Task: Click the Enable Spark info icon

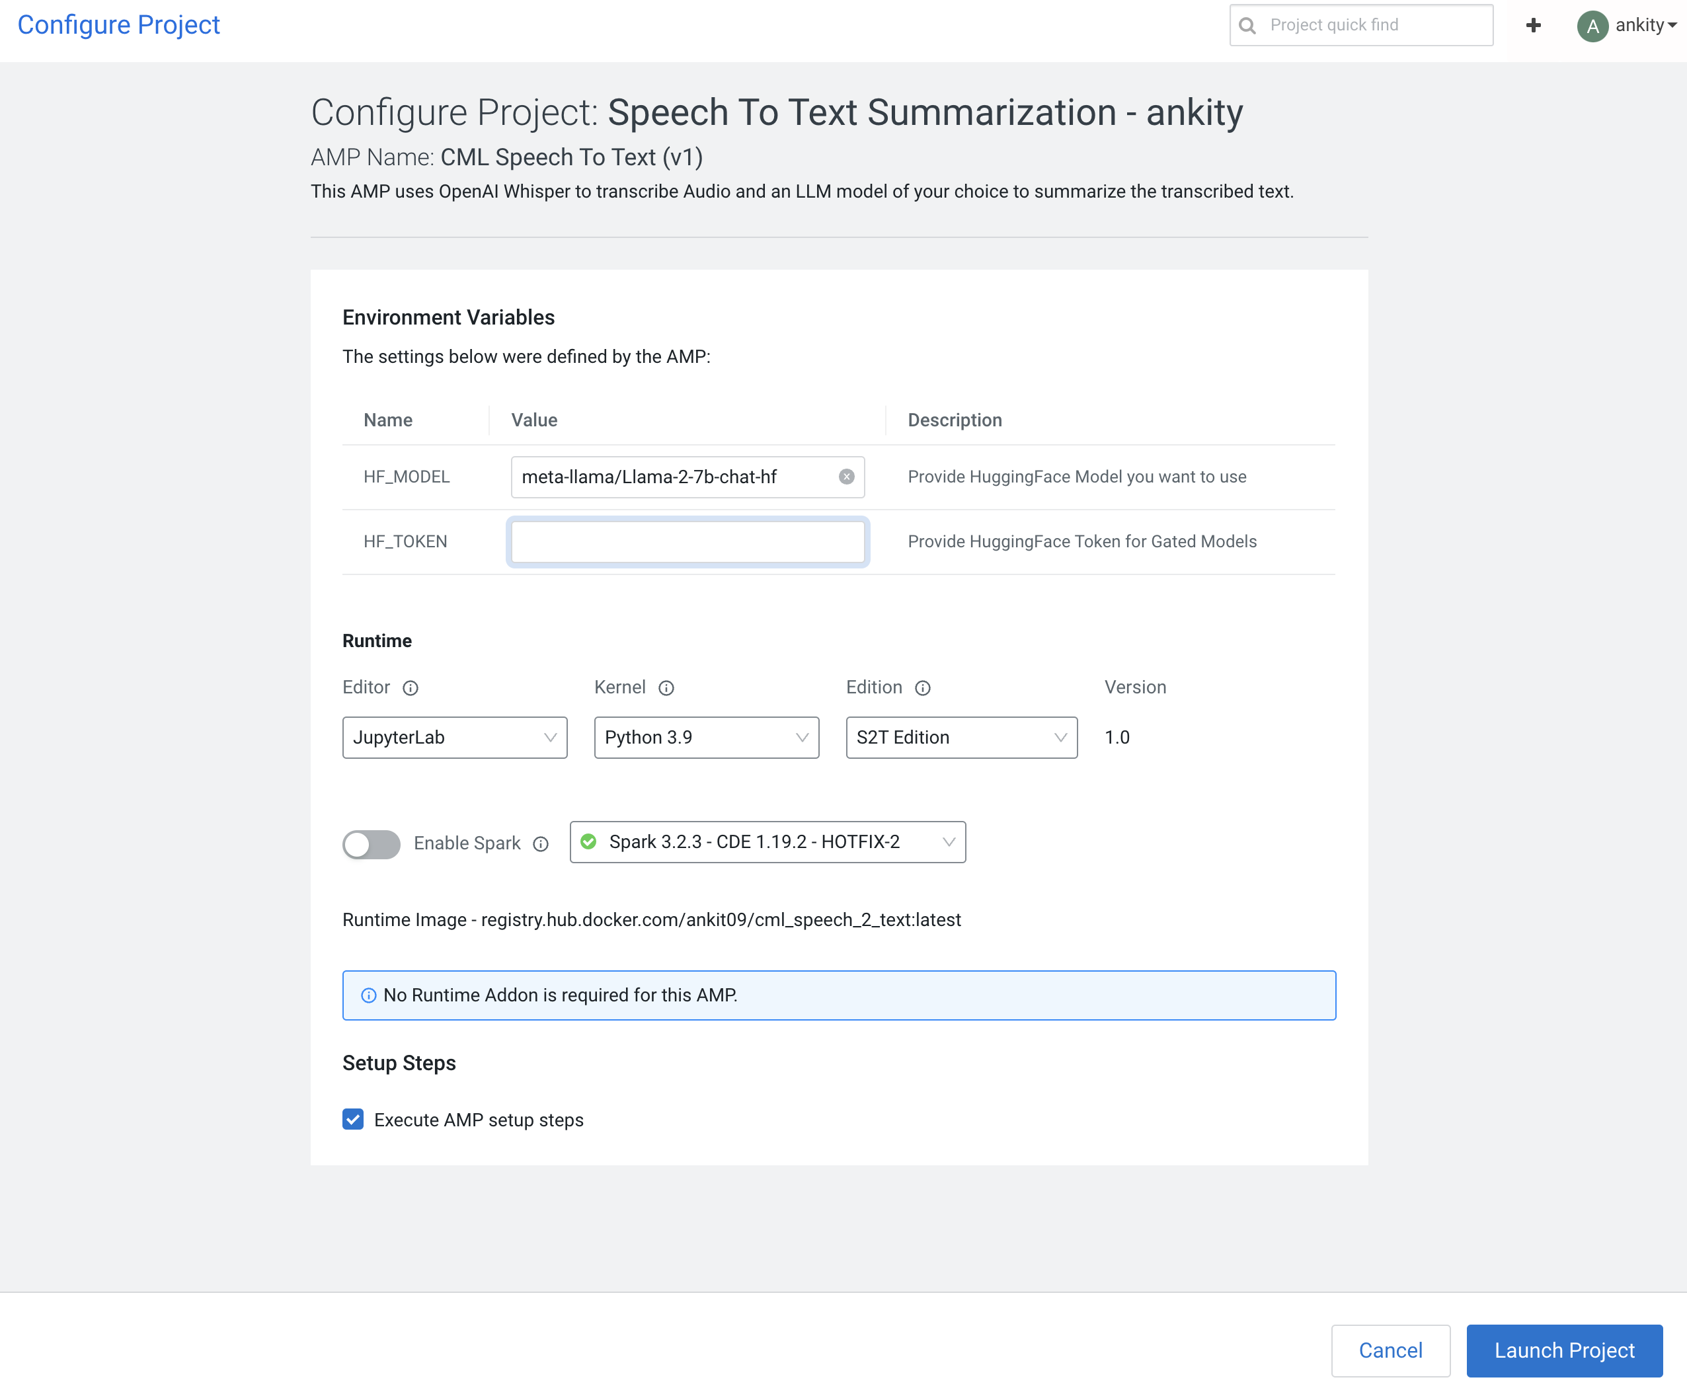Action: click(541, 843)
